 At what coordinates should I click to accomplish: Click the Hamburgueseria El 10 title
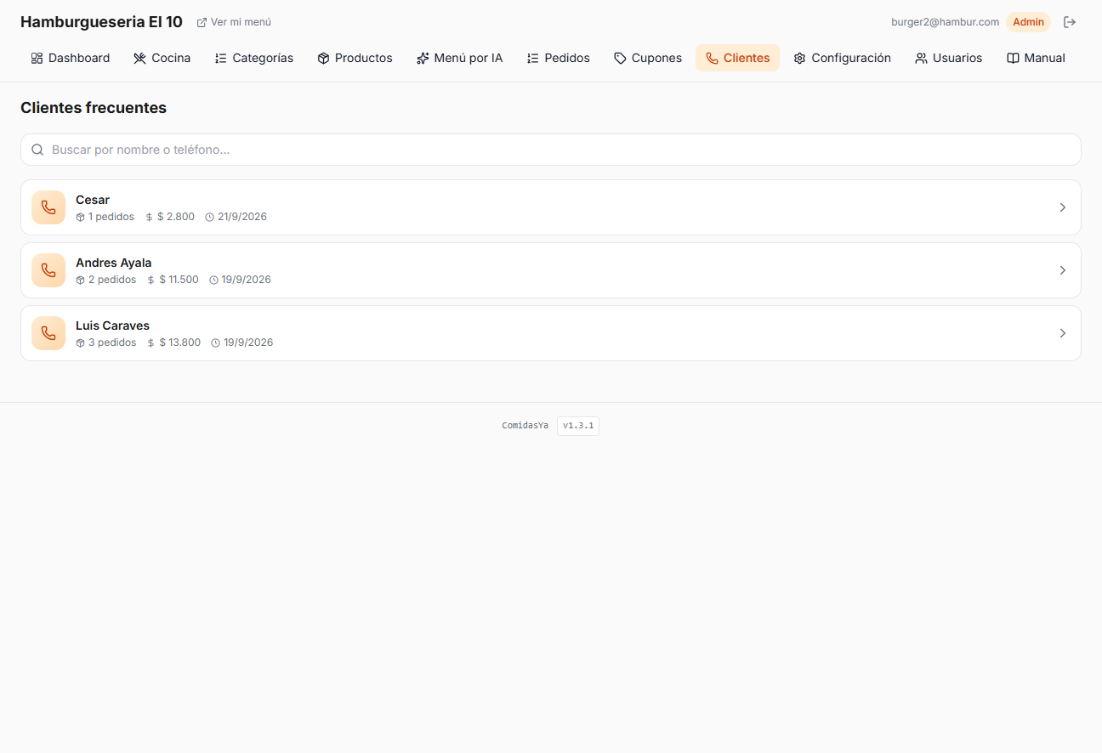click(x=101, y=22)
